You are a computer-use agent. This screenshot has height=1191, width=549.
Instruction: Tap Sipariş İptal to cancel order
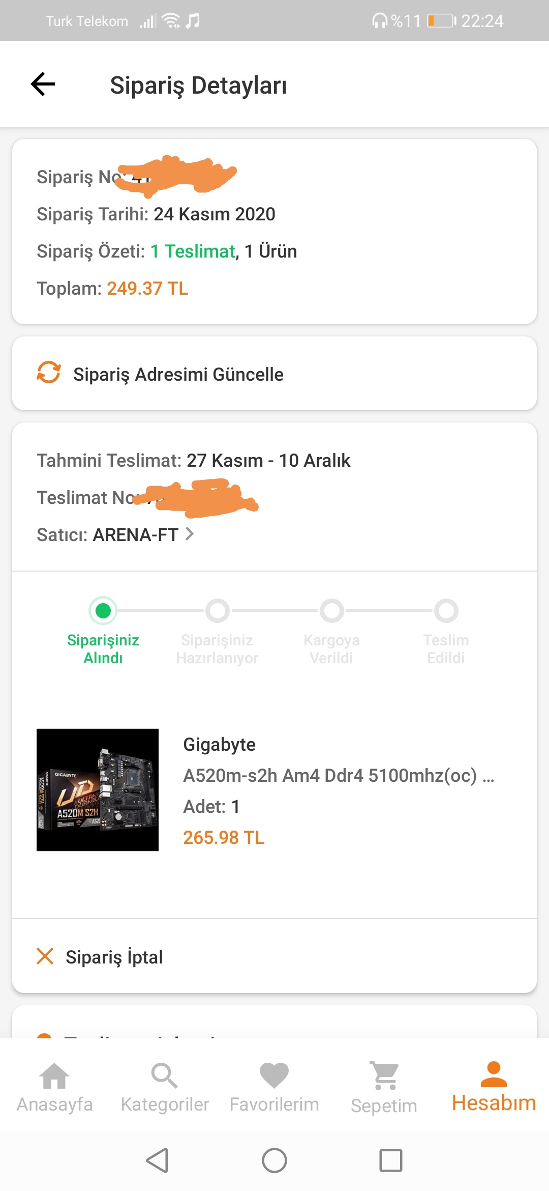click(x=114, y=957)
